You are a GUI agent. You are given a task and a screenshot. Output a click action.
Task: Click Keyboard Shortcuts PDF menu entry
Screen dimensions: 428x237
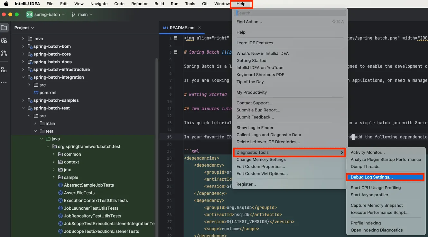pyautogui.click(x=260, y=75)
